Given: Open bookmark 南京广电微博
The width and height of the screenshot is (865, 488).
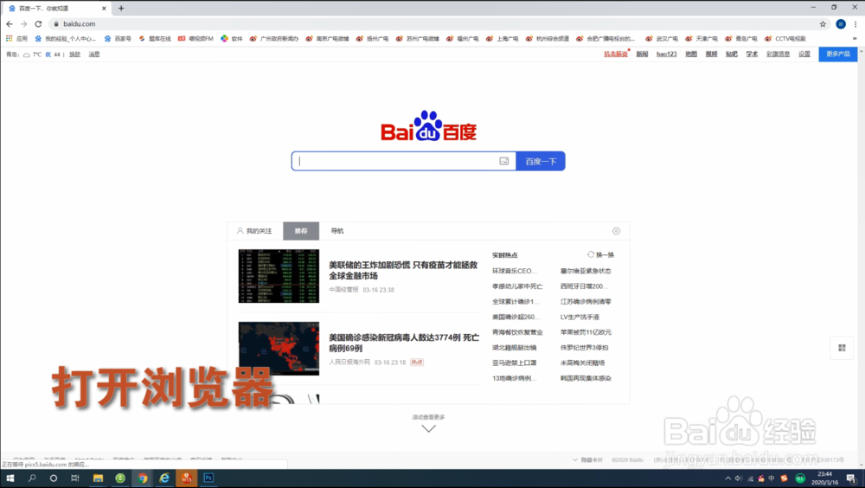Looking at the screenshot, I should [327, 39].
